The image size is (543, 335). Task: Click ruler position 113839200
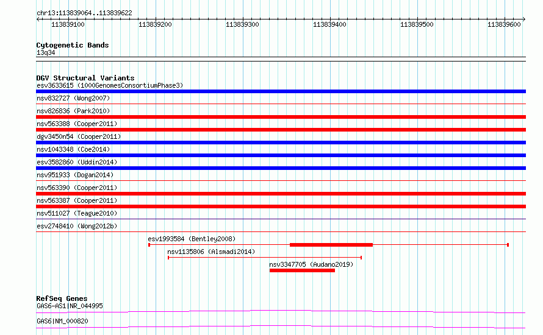(x=155, y=24)
